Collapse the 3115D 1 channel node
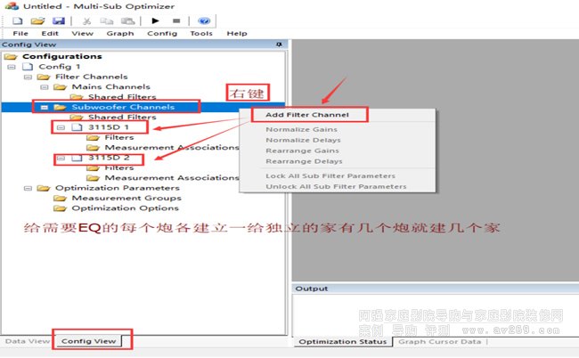Viewport: 579px width, 358px height. [x=61, y=127]
